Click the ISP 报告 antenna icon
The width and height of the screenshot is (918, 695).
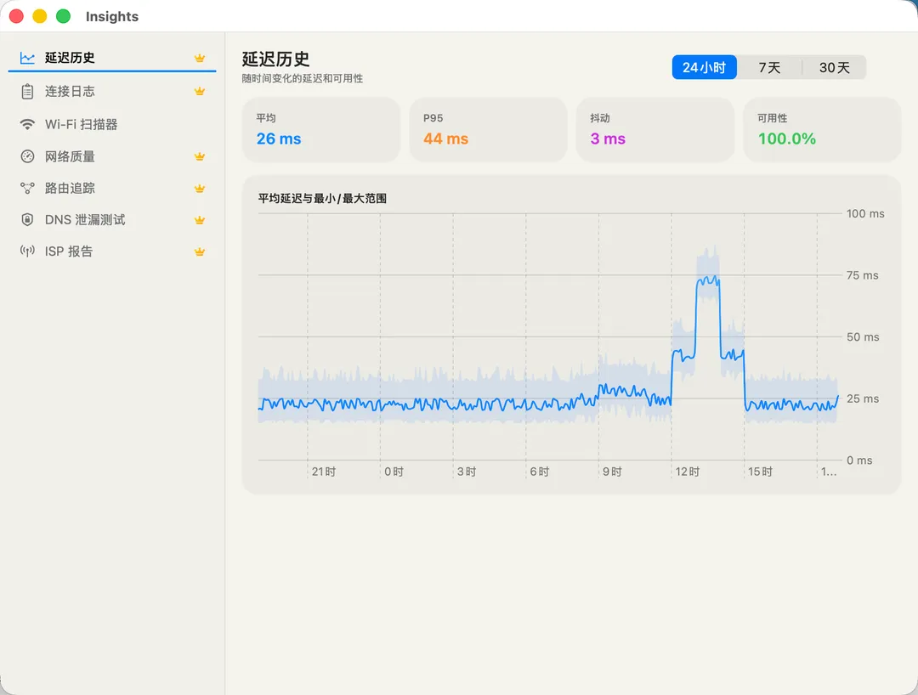[x=27, y=251]
